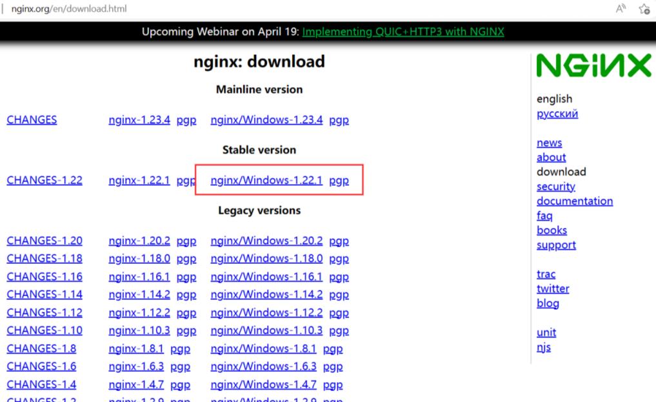The width and height of the screenshot is (656, 402).
Task: Download nginx/Windows-1.10.3
Action: (x=266, y=330)
